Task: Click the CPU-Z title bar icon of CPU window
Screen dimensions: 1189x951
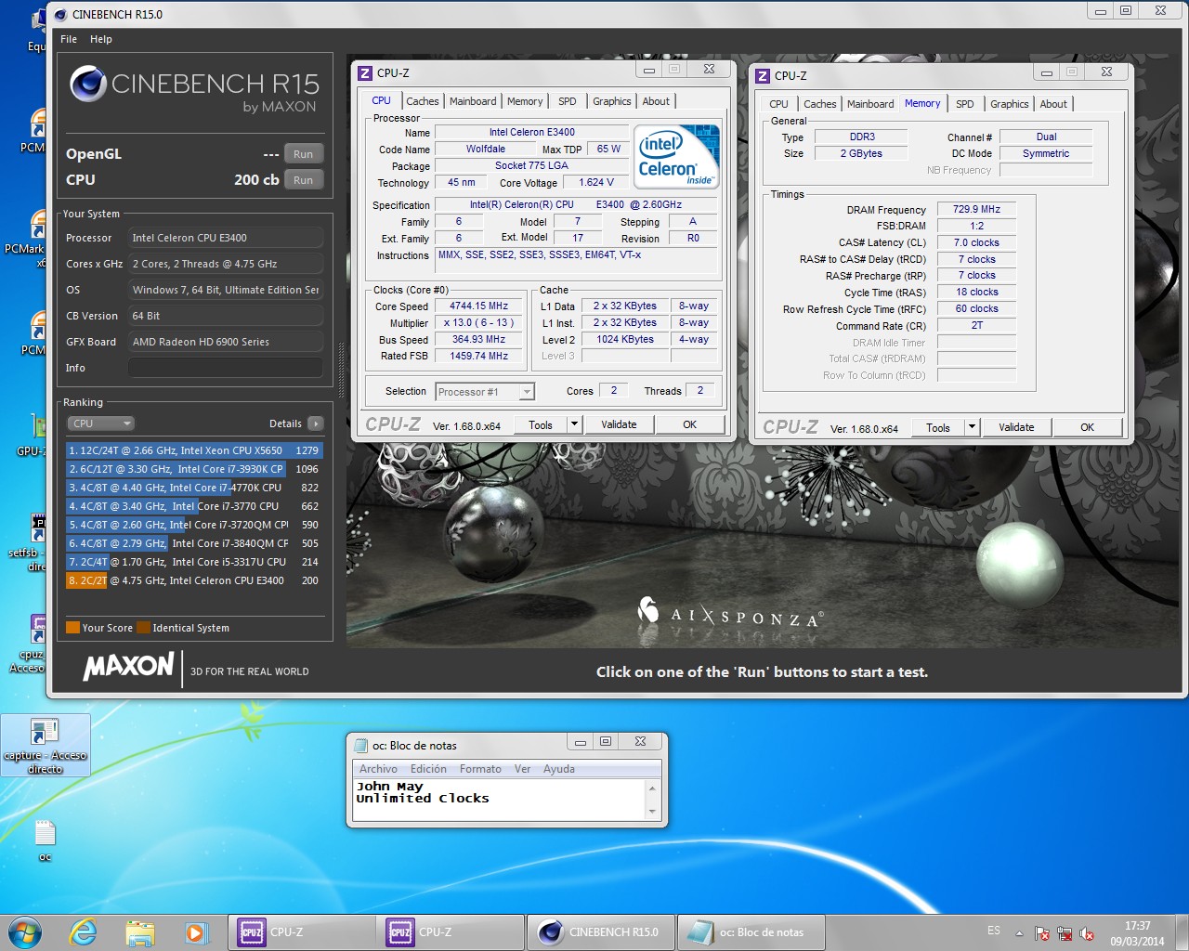Action: pos(365,72)
